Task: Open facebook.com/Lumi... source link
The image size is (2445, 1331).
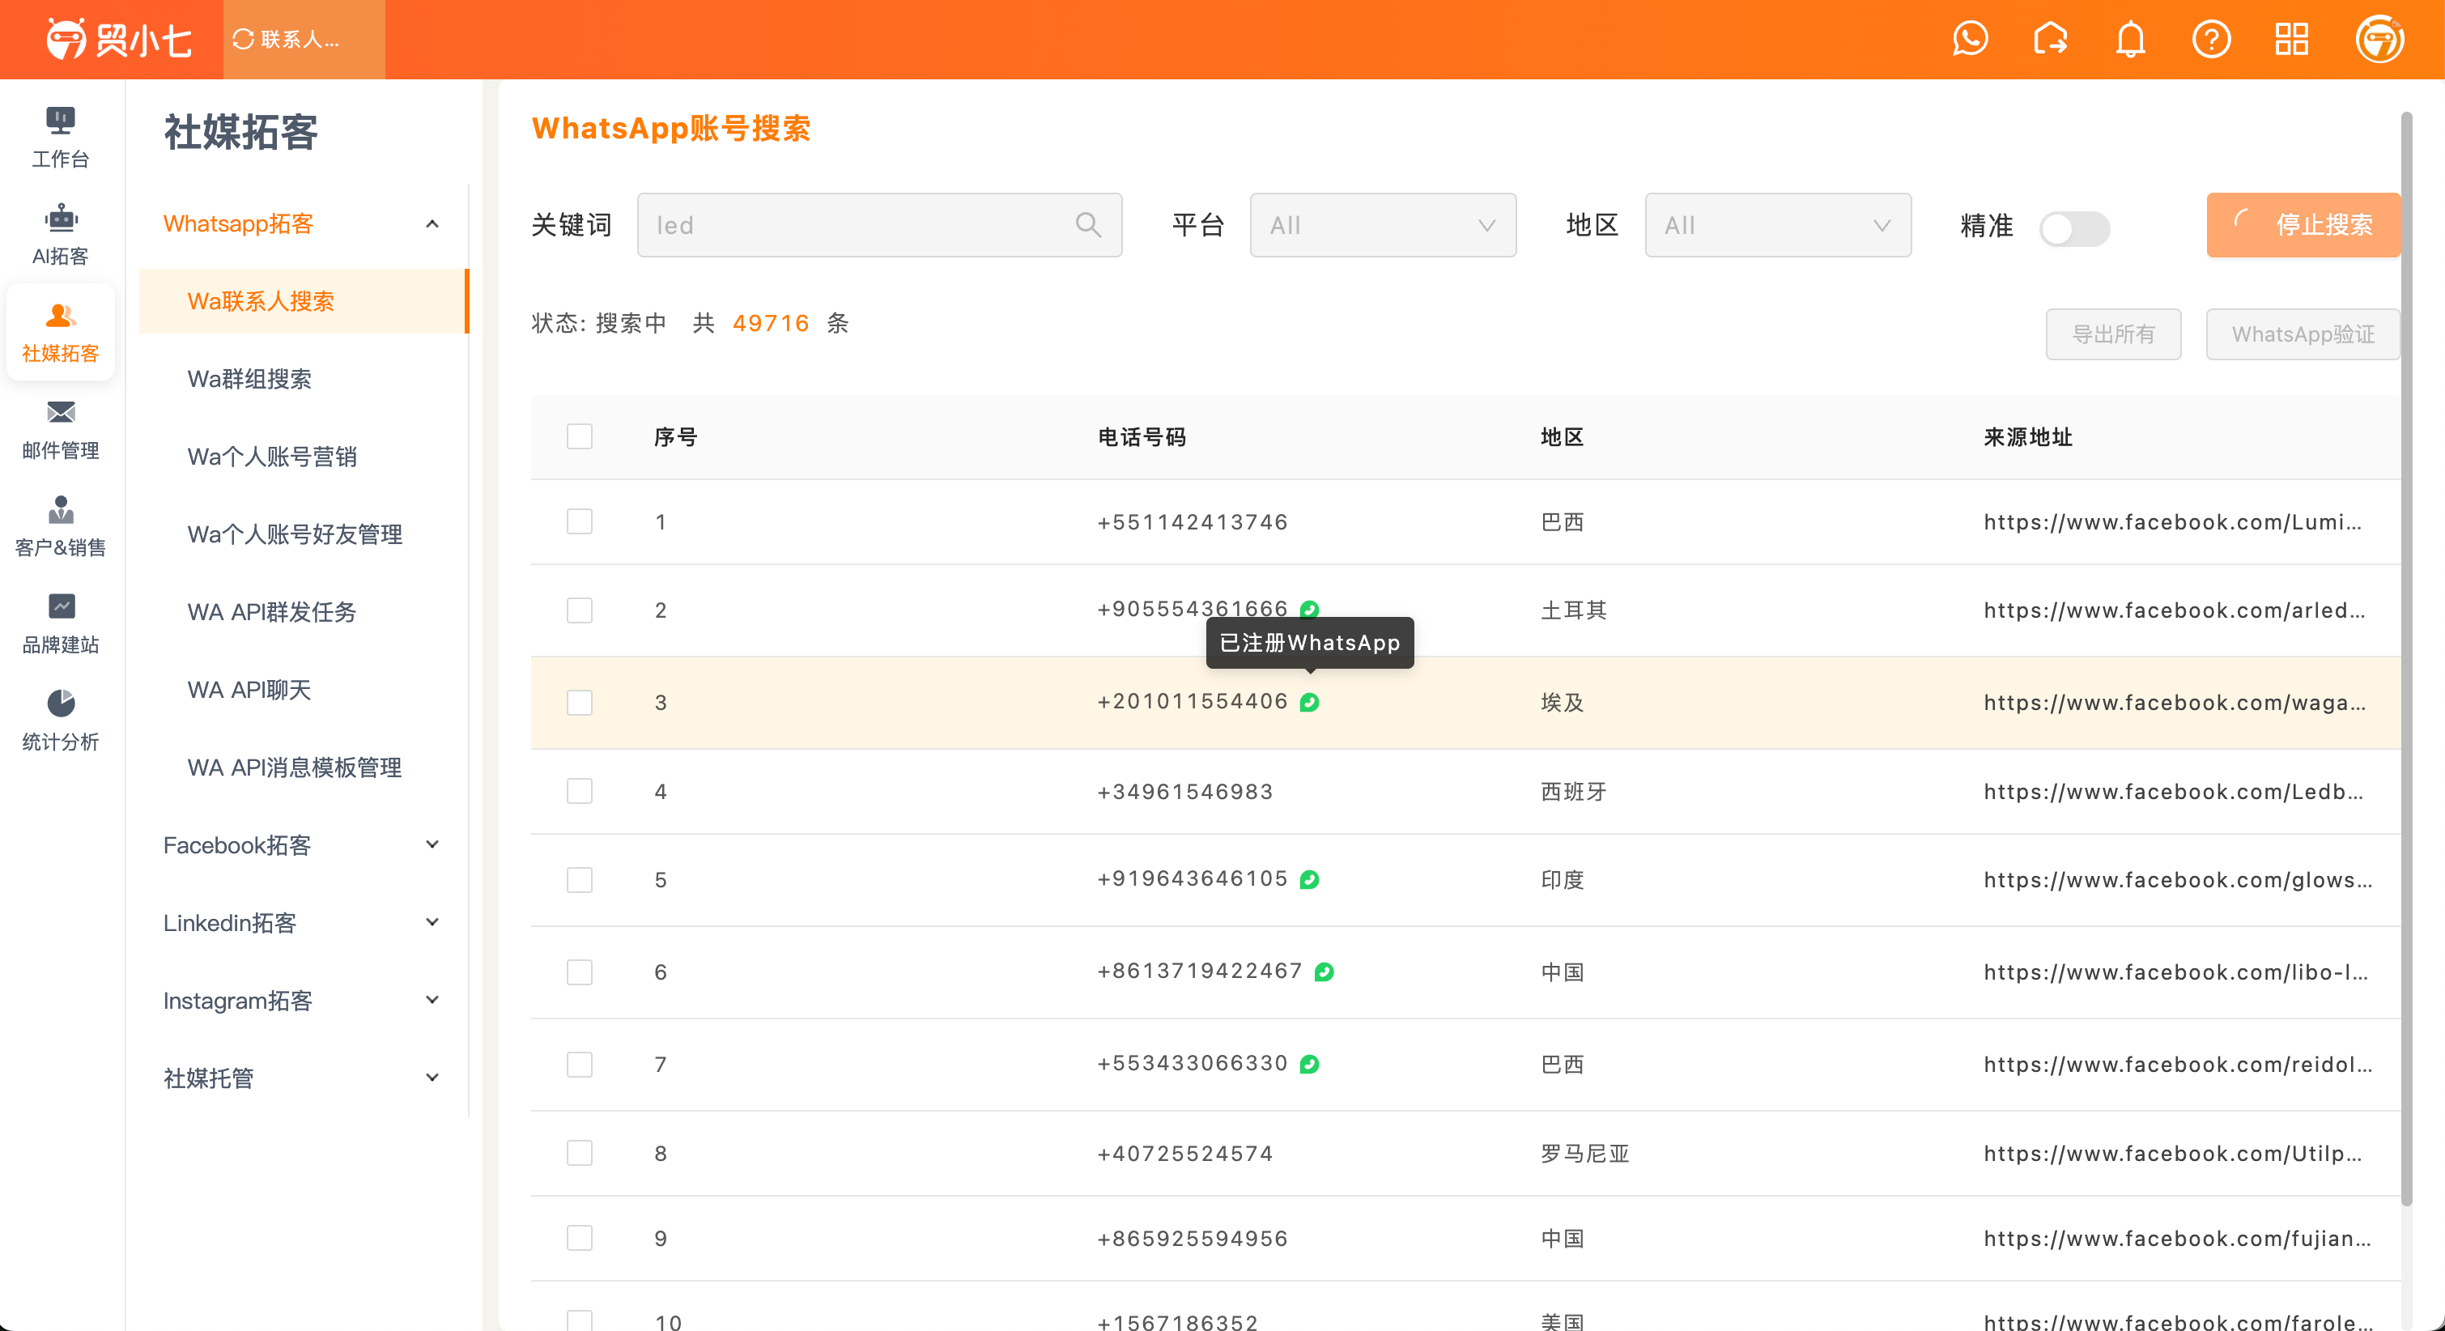Action: click(2173, 522)
